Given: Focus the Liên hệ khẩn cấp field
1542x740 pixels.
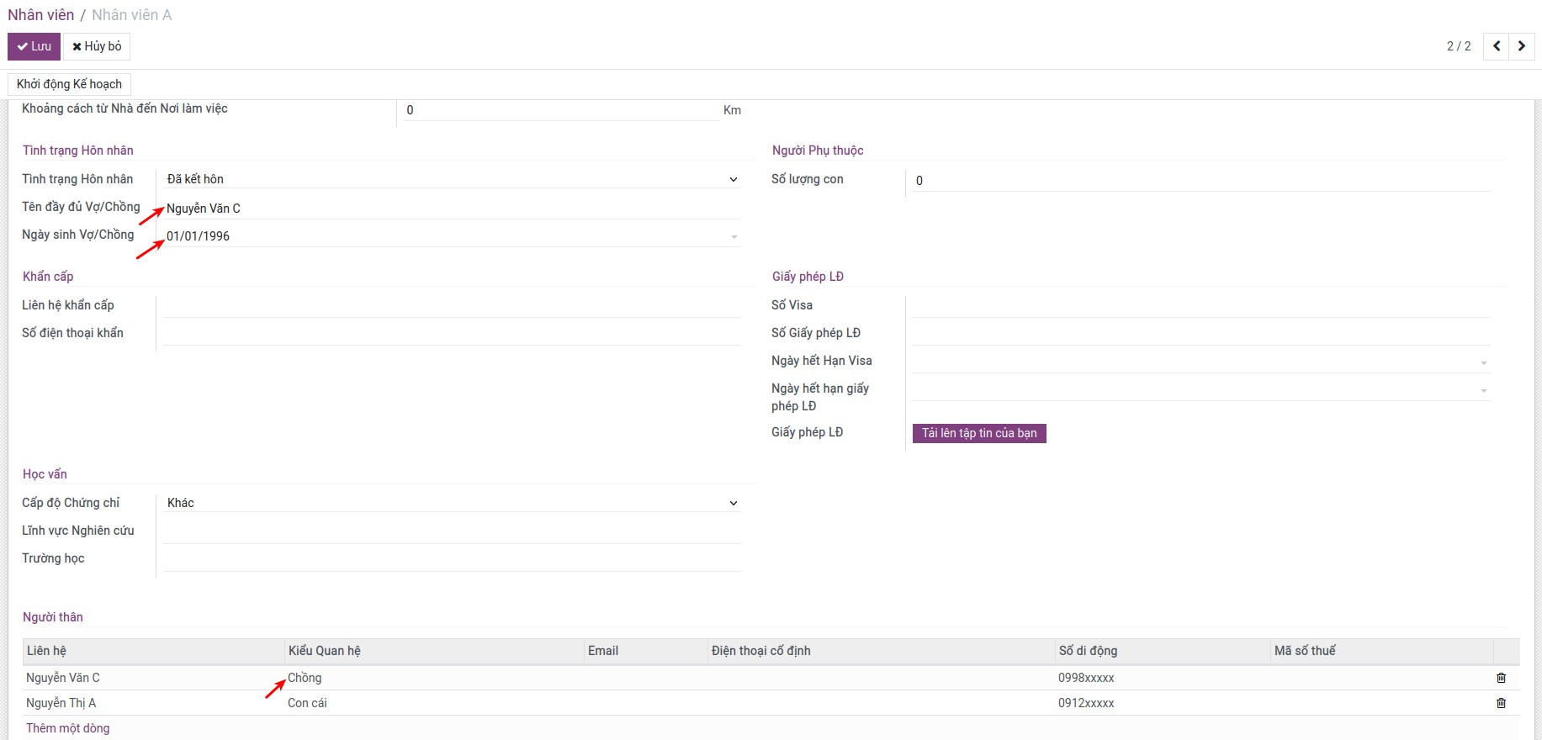Looking at the screenshot, I should pyautogui.click(x=452, y=306).
